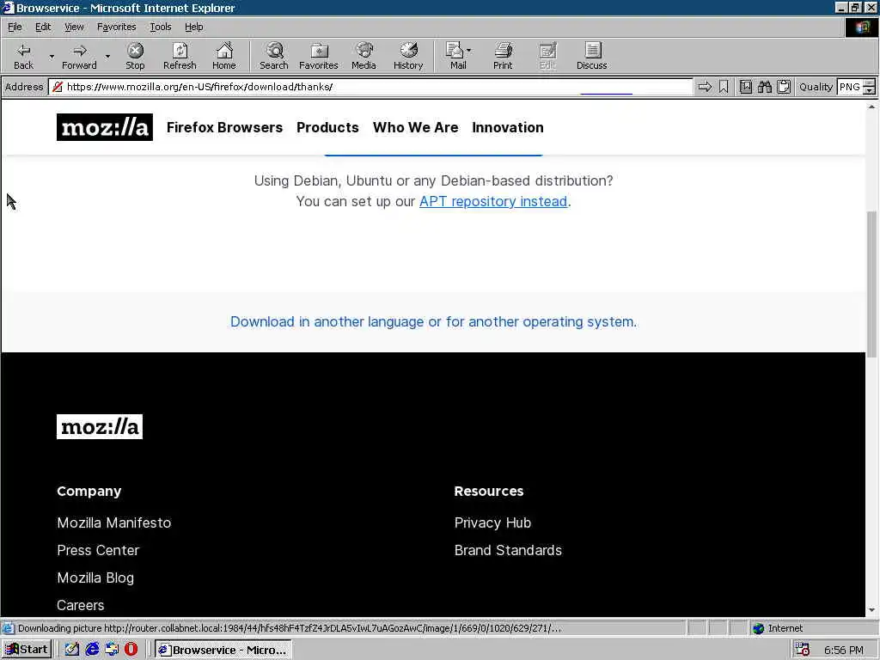
Task: Click the Quality spinner down arrow
Action: coord(870,91)
